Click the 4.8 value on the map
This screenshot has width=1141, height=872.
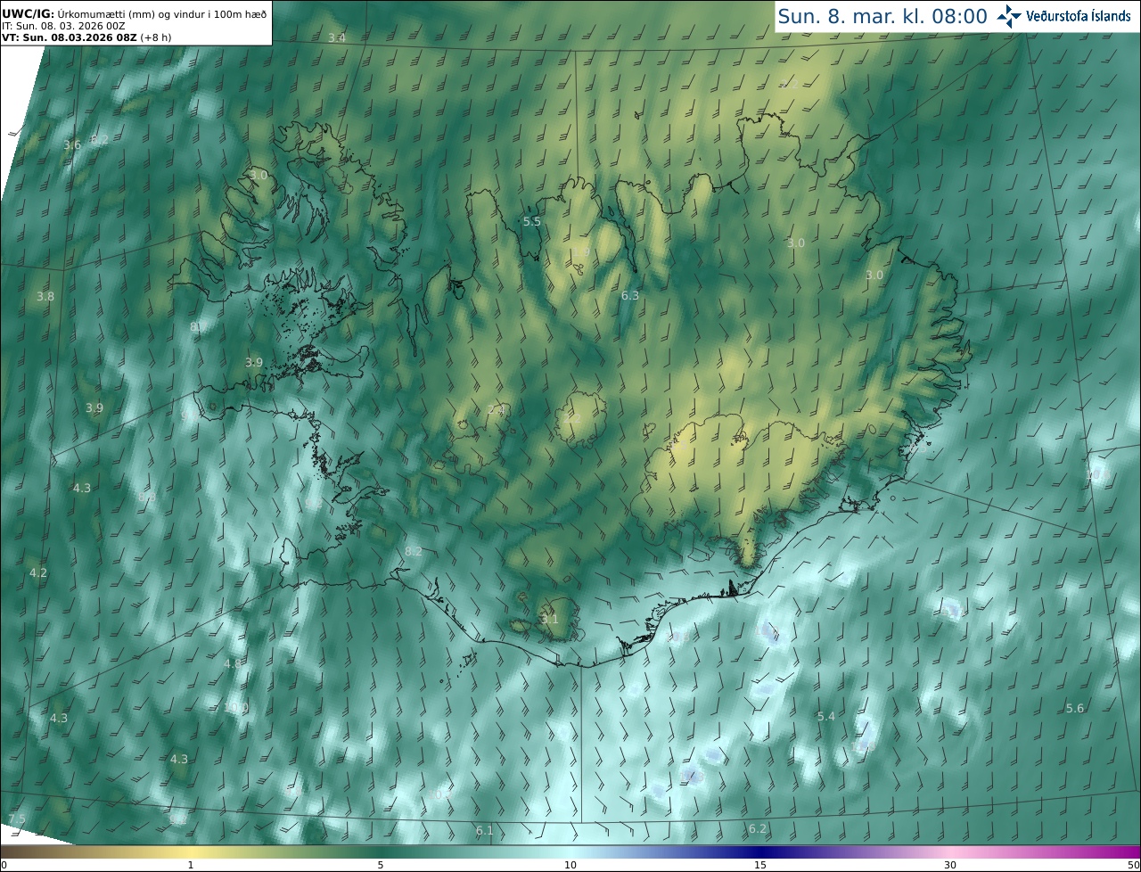233,663
